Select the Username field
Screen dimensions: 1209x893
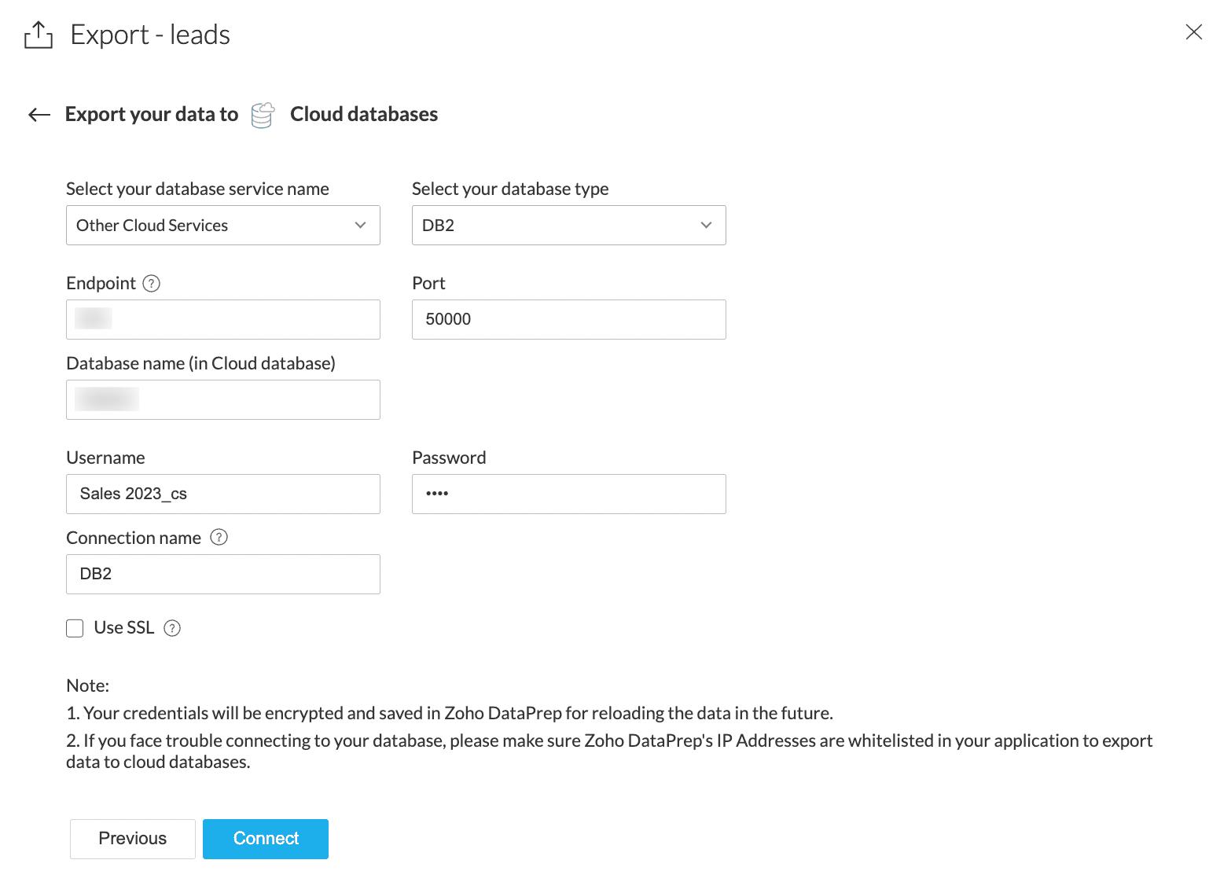click(222, 494)
